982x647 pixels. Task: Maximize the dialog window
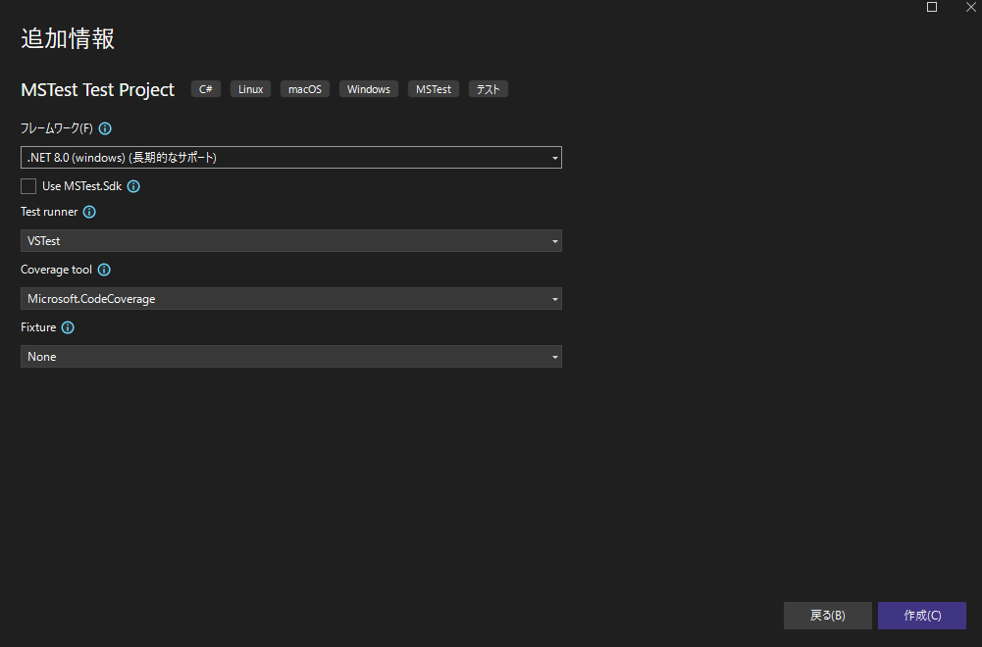coord(932,7)
